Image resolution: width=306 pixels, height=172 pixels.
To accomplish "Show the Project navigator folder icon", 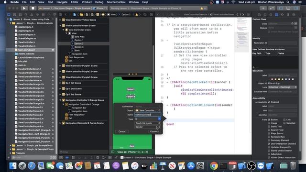I will pyautogui.click(x=9, y=15).
